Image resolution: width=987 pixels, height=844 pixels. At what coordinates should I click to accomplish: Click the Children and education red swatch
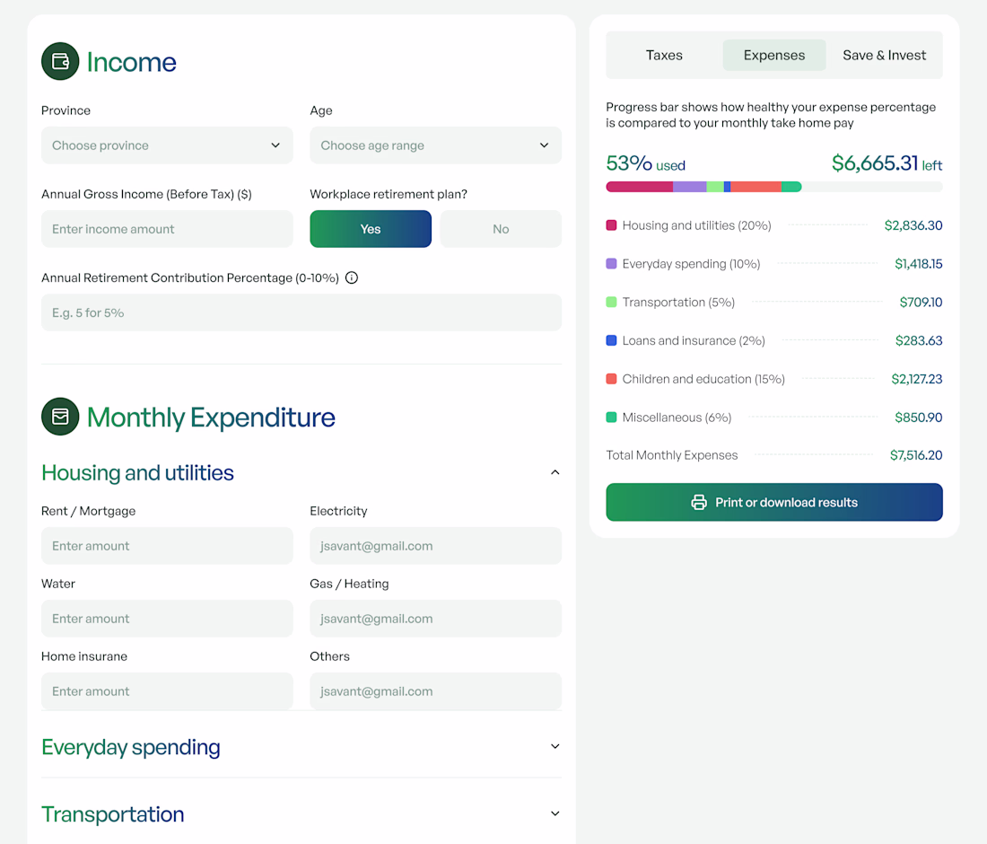(x=611, y=379)
